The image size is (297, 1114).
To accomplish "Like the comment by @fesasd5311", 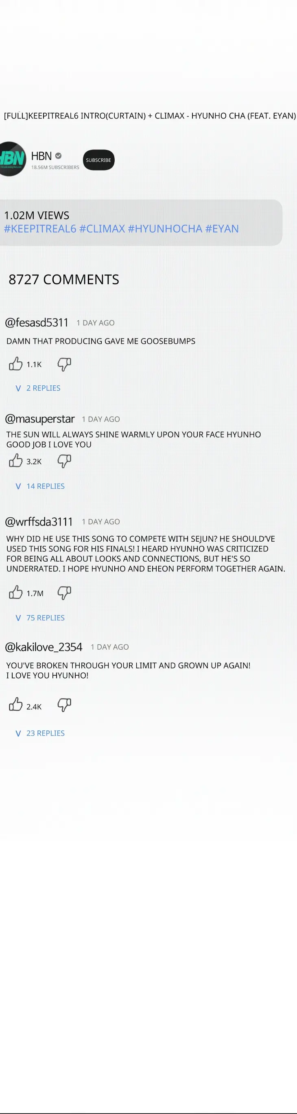I will [15, 364].
